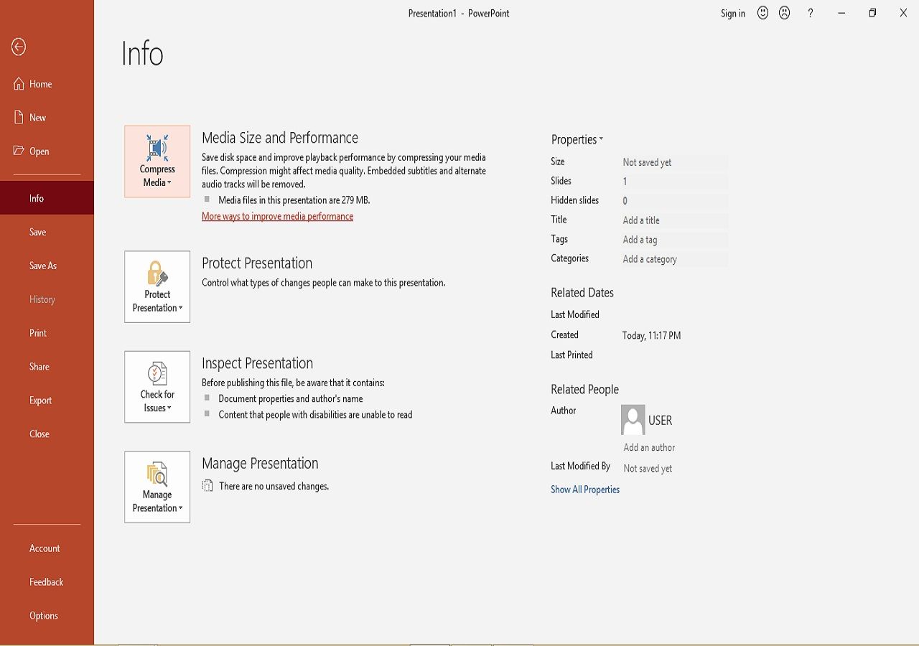The height and width of the screenshot is (646, 919).
Task: Click the Slides count value '1'
Action: (674, 182)
